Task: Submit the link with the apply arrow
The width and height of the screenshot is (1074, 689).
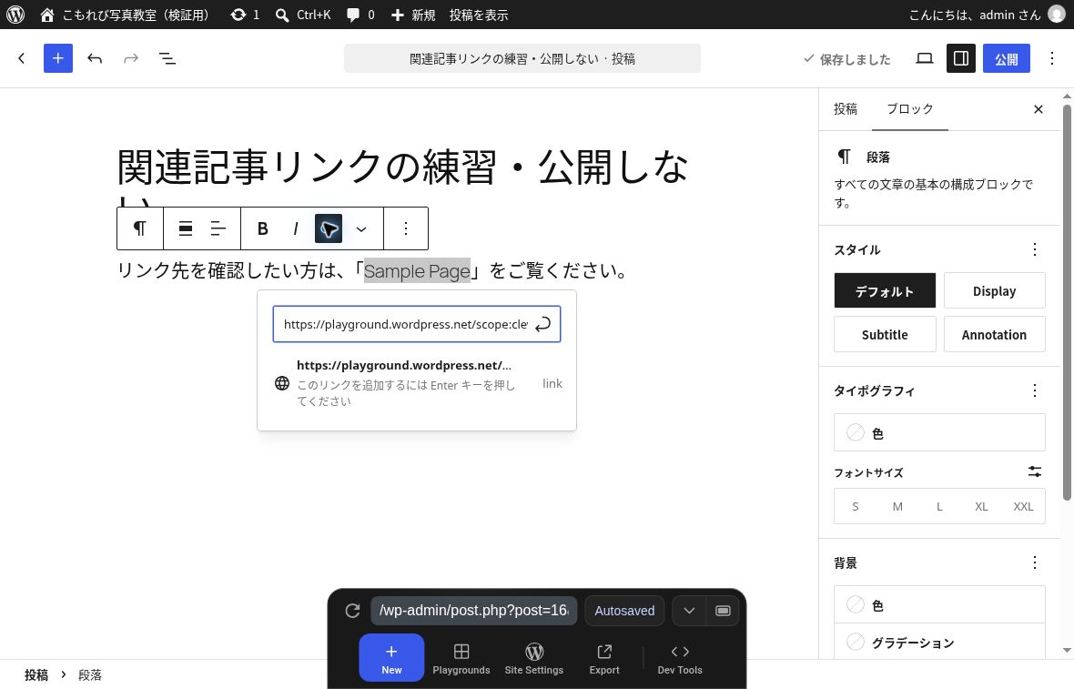Action: coord(542,324)
